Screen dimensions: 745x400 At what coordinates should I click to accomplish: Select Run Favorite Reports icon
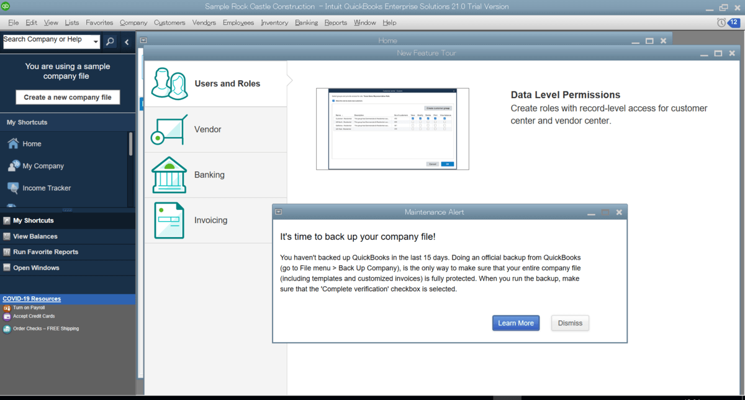coord(7,252)
